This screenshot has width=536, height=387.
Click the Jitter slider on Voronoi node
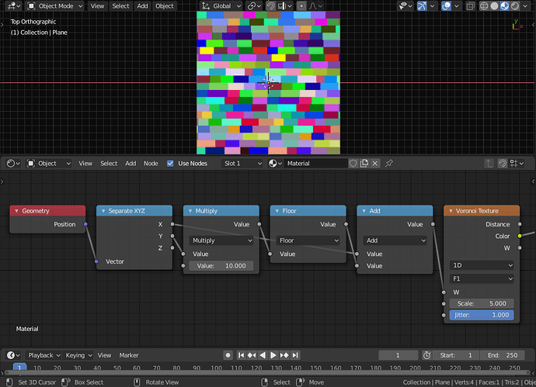[x=482, y=315]
